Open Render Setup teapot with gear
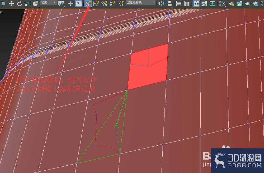This screenshot has height=173, width=264. tap(231, 3)
